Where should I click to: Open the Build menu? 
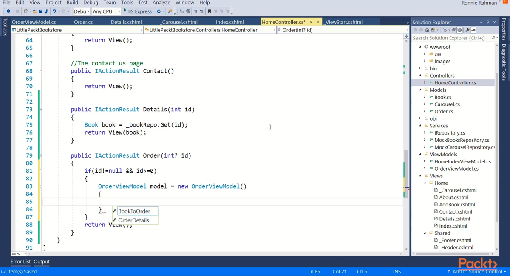tap(72, 3)
